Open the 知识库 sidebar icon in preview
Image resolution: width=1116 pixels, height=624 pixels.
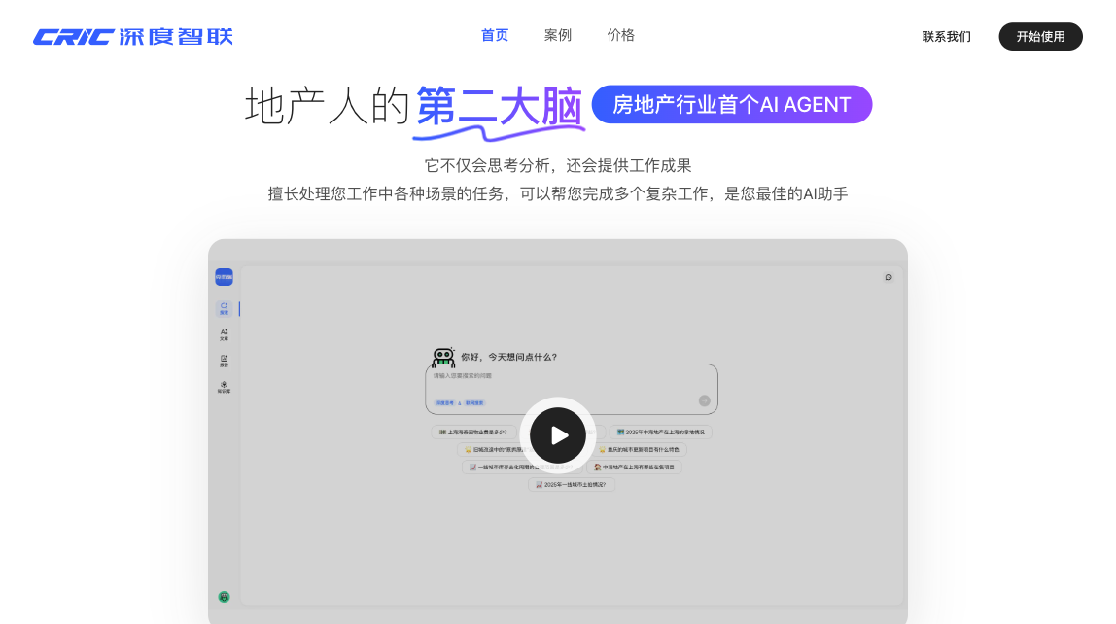click(224, 387)
